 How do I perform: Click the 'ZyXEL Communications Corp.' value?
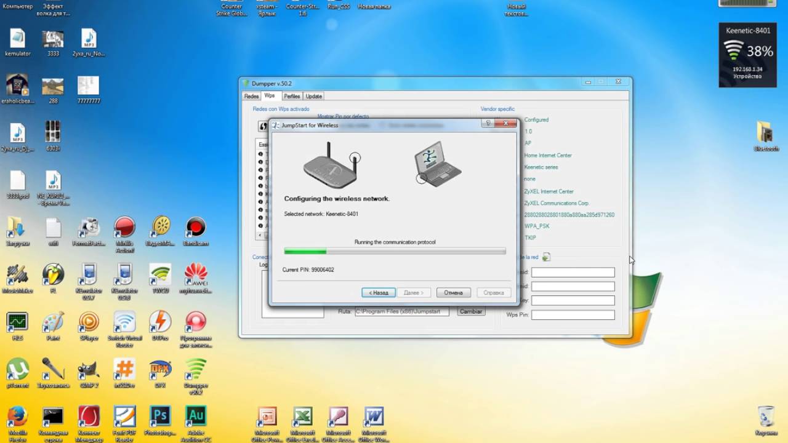(x=557, y=203)
